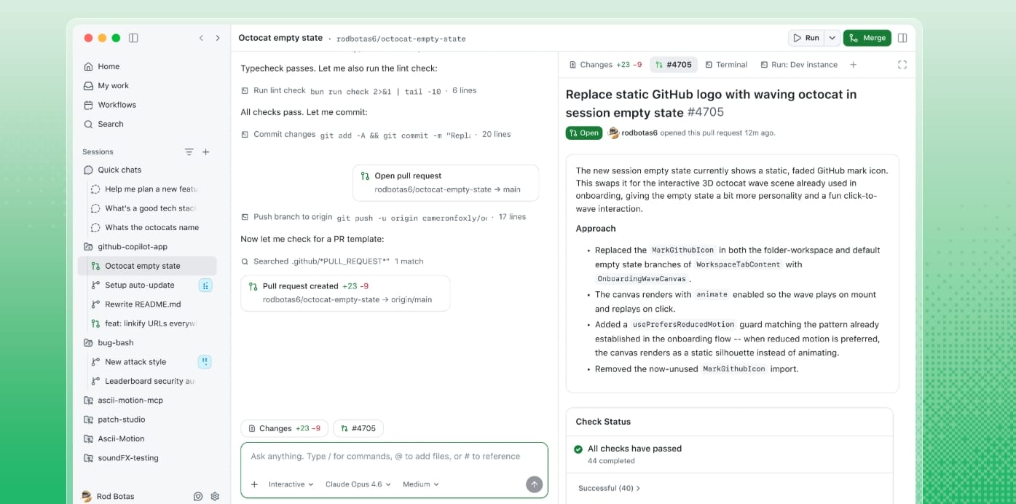1016x504 pixels.
Task: Click the feedback chat icon in sidebar footer
Action: [x=198, y=496]
